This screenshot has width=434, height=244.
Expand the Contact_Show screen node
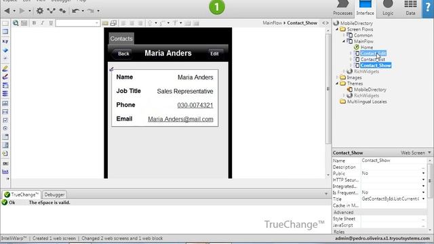click(x=351, y=66)
